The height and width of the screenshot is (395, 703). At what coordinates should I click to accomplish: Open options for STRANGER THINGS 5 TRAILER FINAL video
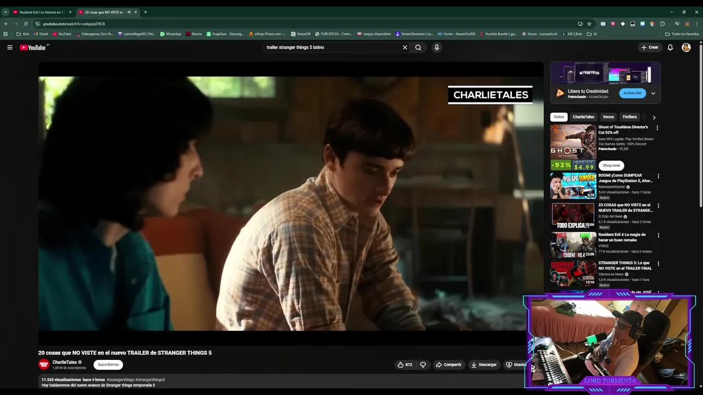659,264
